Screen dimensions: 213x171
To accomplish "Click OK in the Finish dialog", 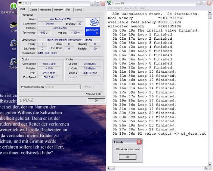I will [x=127, y=157].
